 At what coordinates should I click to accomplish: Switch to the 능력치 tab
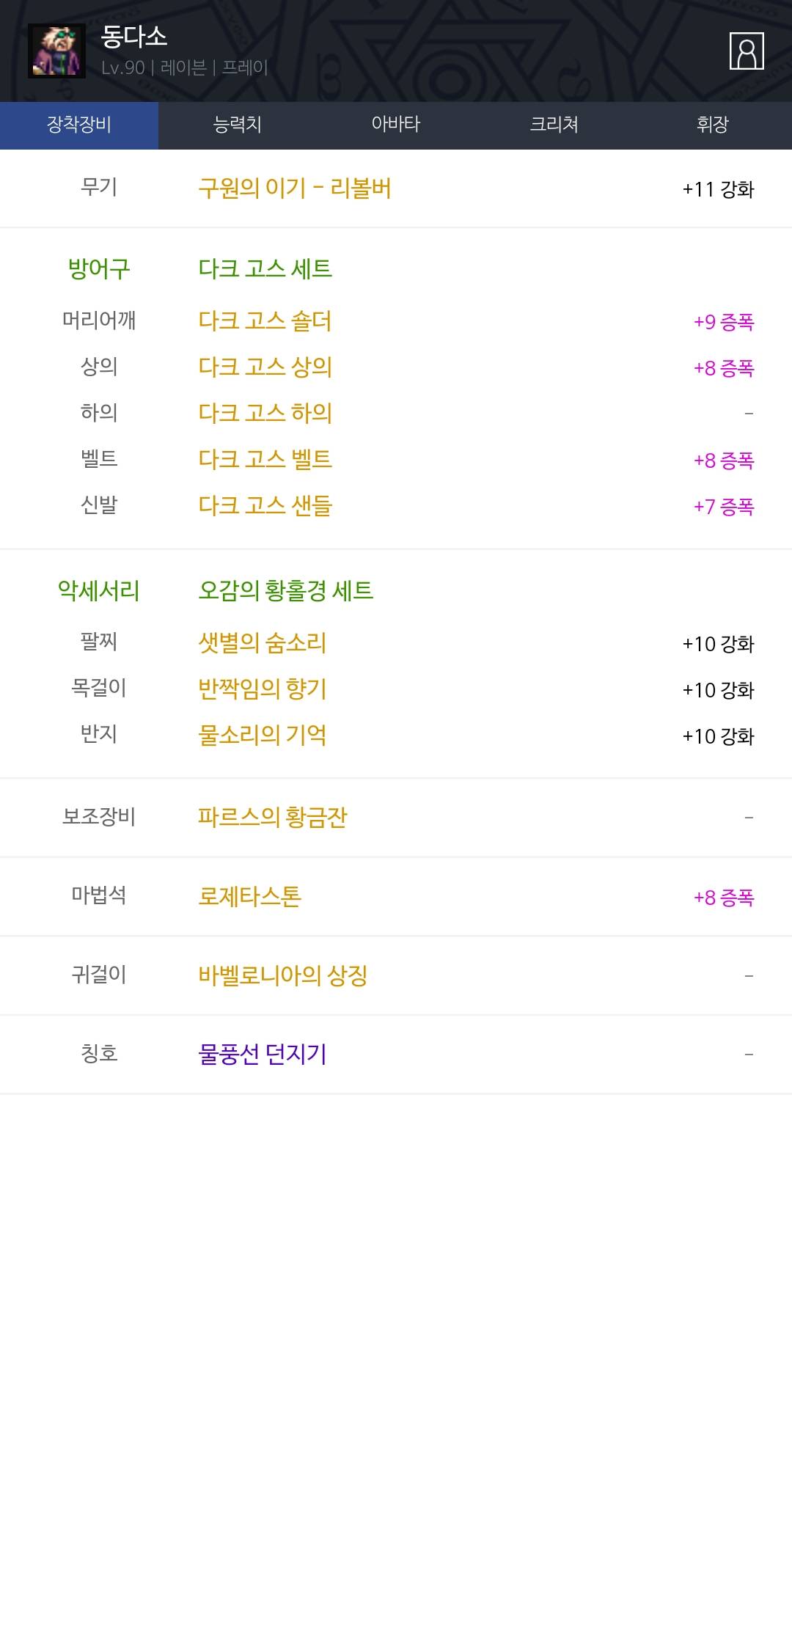click(237, 125)
